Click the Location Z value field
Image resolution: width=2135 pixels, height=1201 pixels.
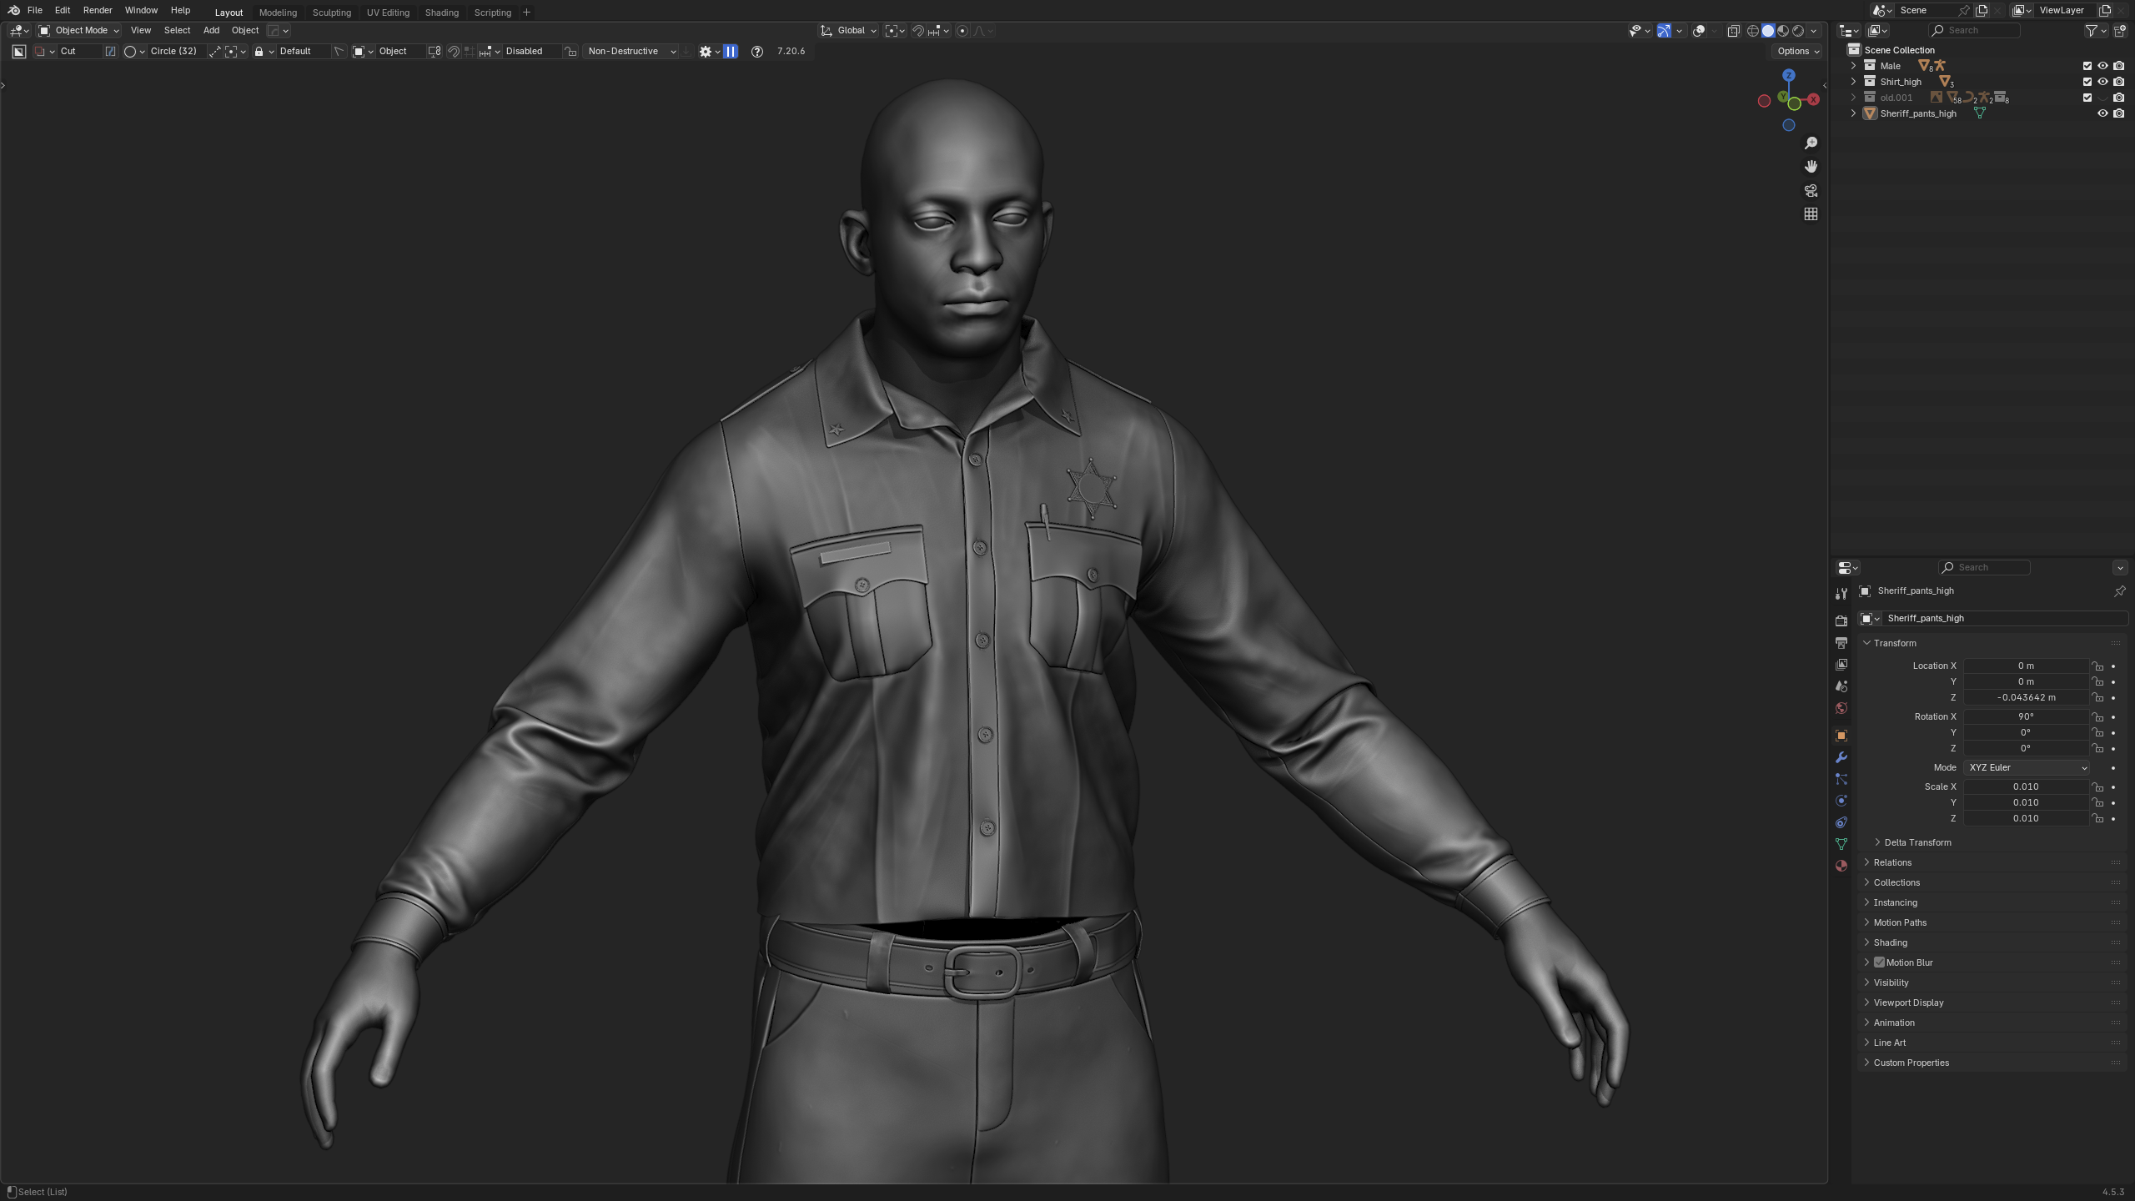coord(2026,697)
